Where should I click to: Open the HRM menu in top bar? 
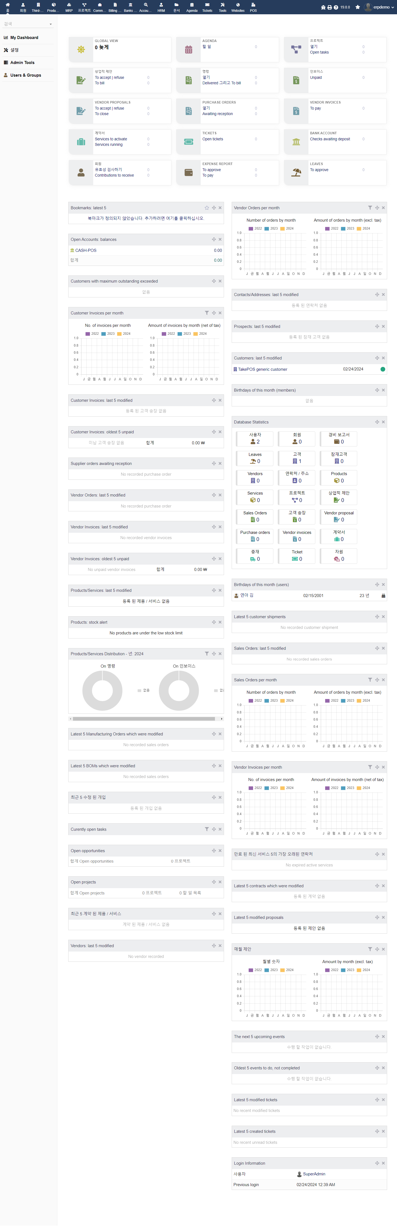click(x=161, y=7)
